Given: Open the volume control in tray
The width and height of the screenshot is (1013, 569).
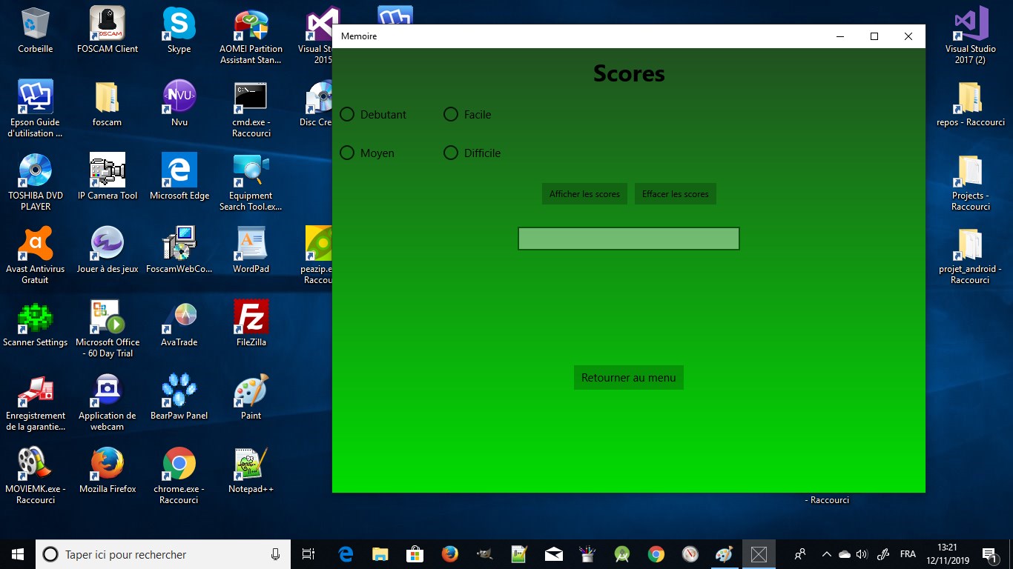Looking at the screenshot, I should [x=861, y=554].
